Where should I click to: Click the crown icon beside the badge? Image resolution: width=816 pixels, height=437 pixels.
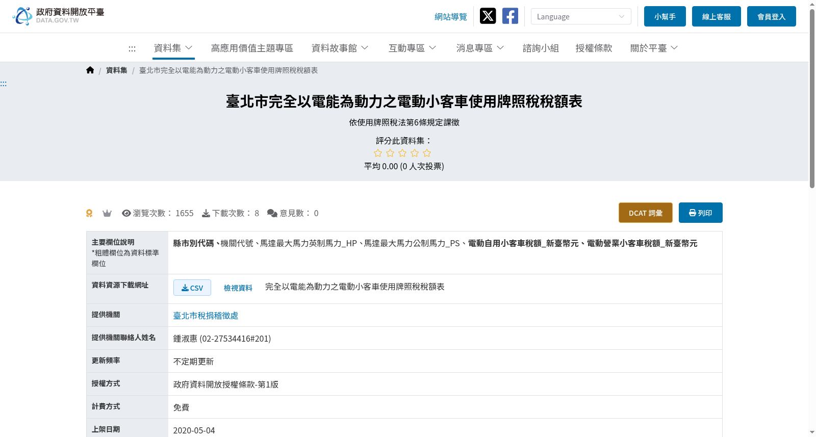[107, 213]
